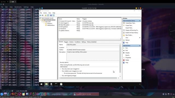Click the Enable All Tasks History icon
This screenshot has width=175, height=98.
tap(124, 33)
